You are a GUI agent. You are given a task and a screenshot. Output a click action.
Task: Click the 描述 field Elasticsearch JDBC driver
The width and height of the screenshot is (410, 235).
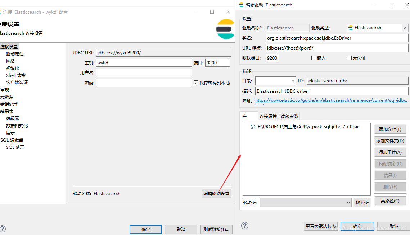click(332, 91)
